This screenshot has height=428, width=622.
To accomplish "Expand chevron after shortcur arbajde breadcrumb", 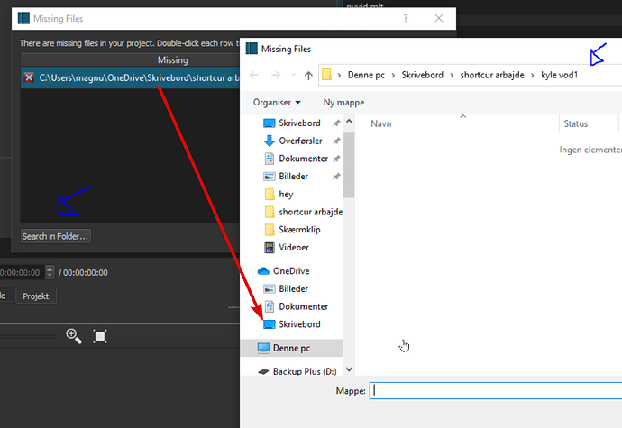I will (x=533, y=76).
